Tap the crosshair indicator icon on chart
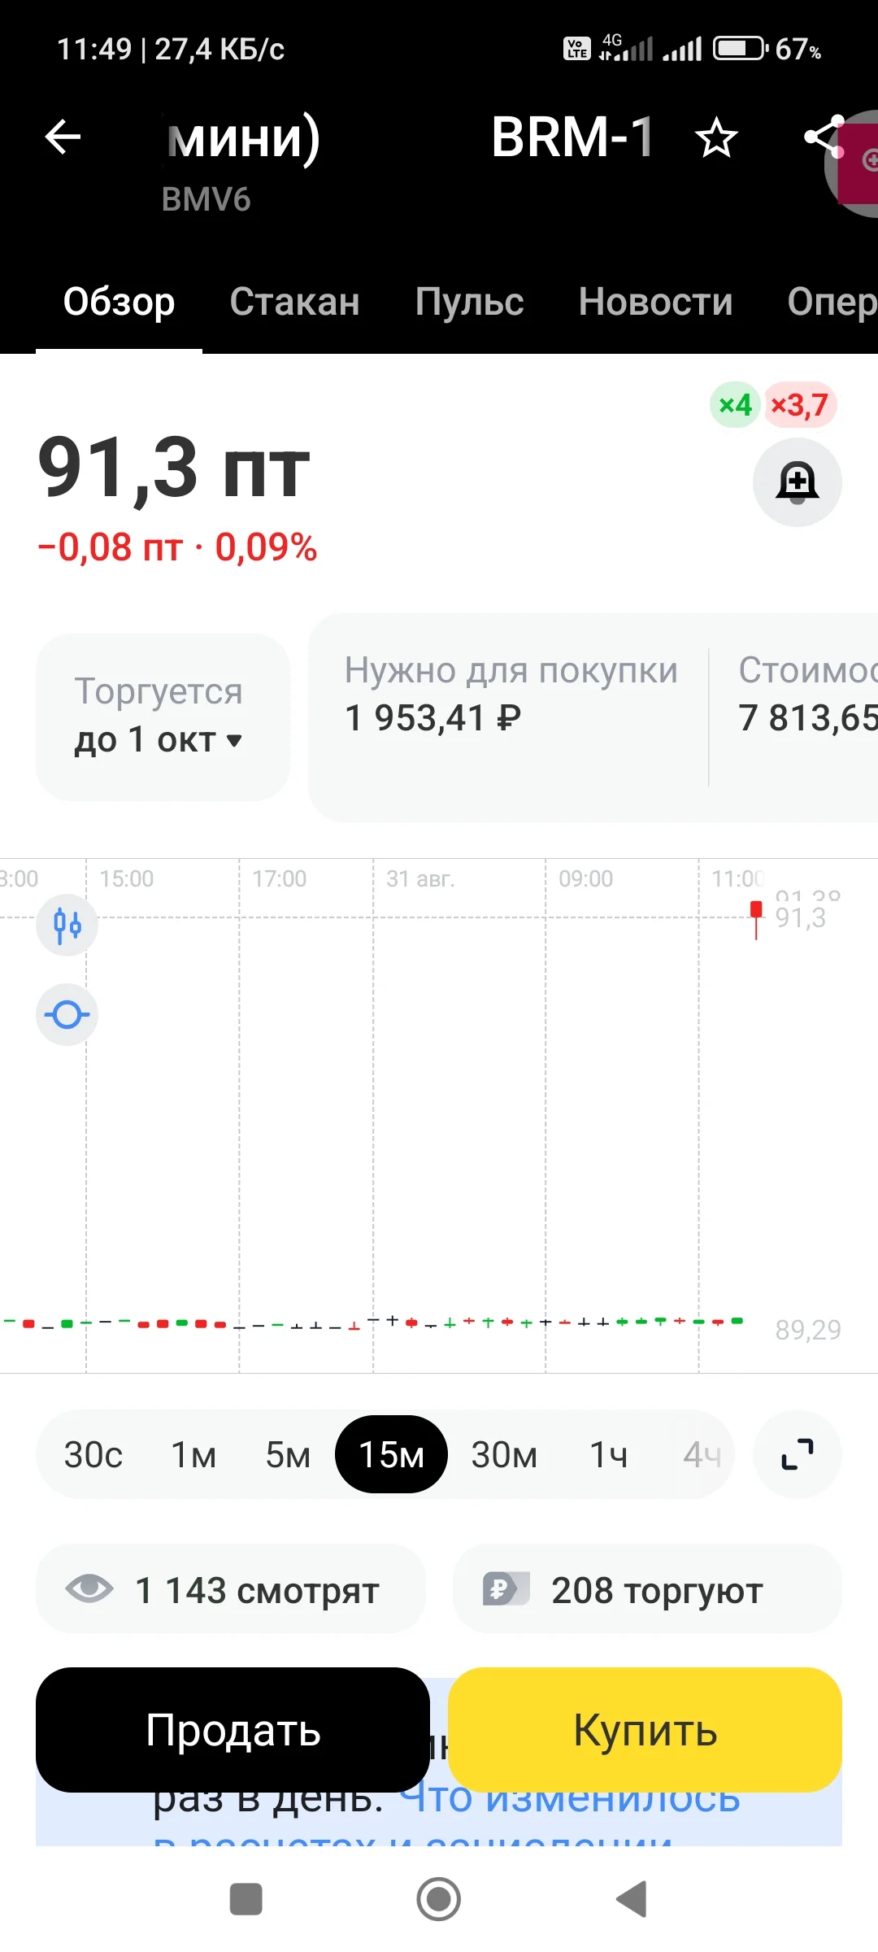The image size is (878, 1952). click(67, 1014)
